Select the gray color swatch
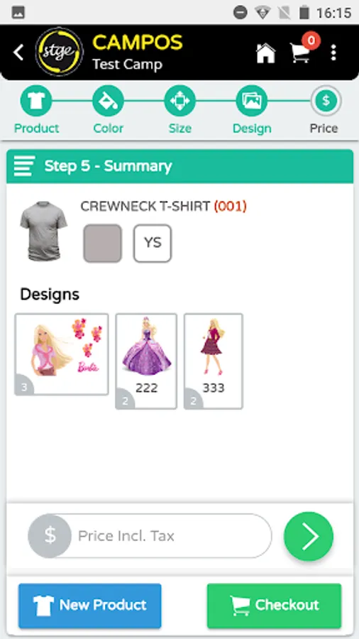 point(103,244)
